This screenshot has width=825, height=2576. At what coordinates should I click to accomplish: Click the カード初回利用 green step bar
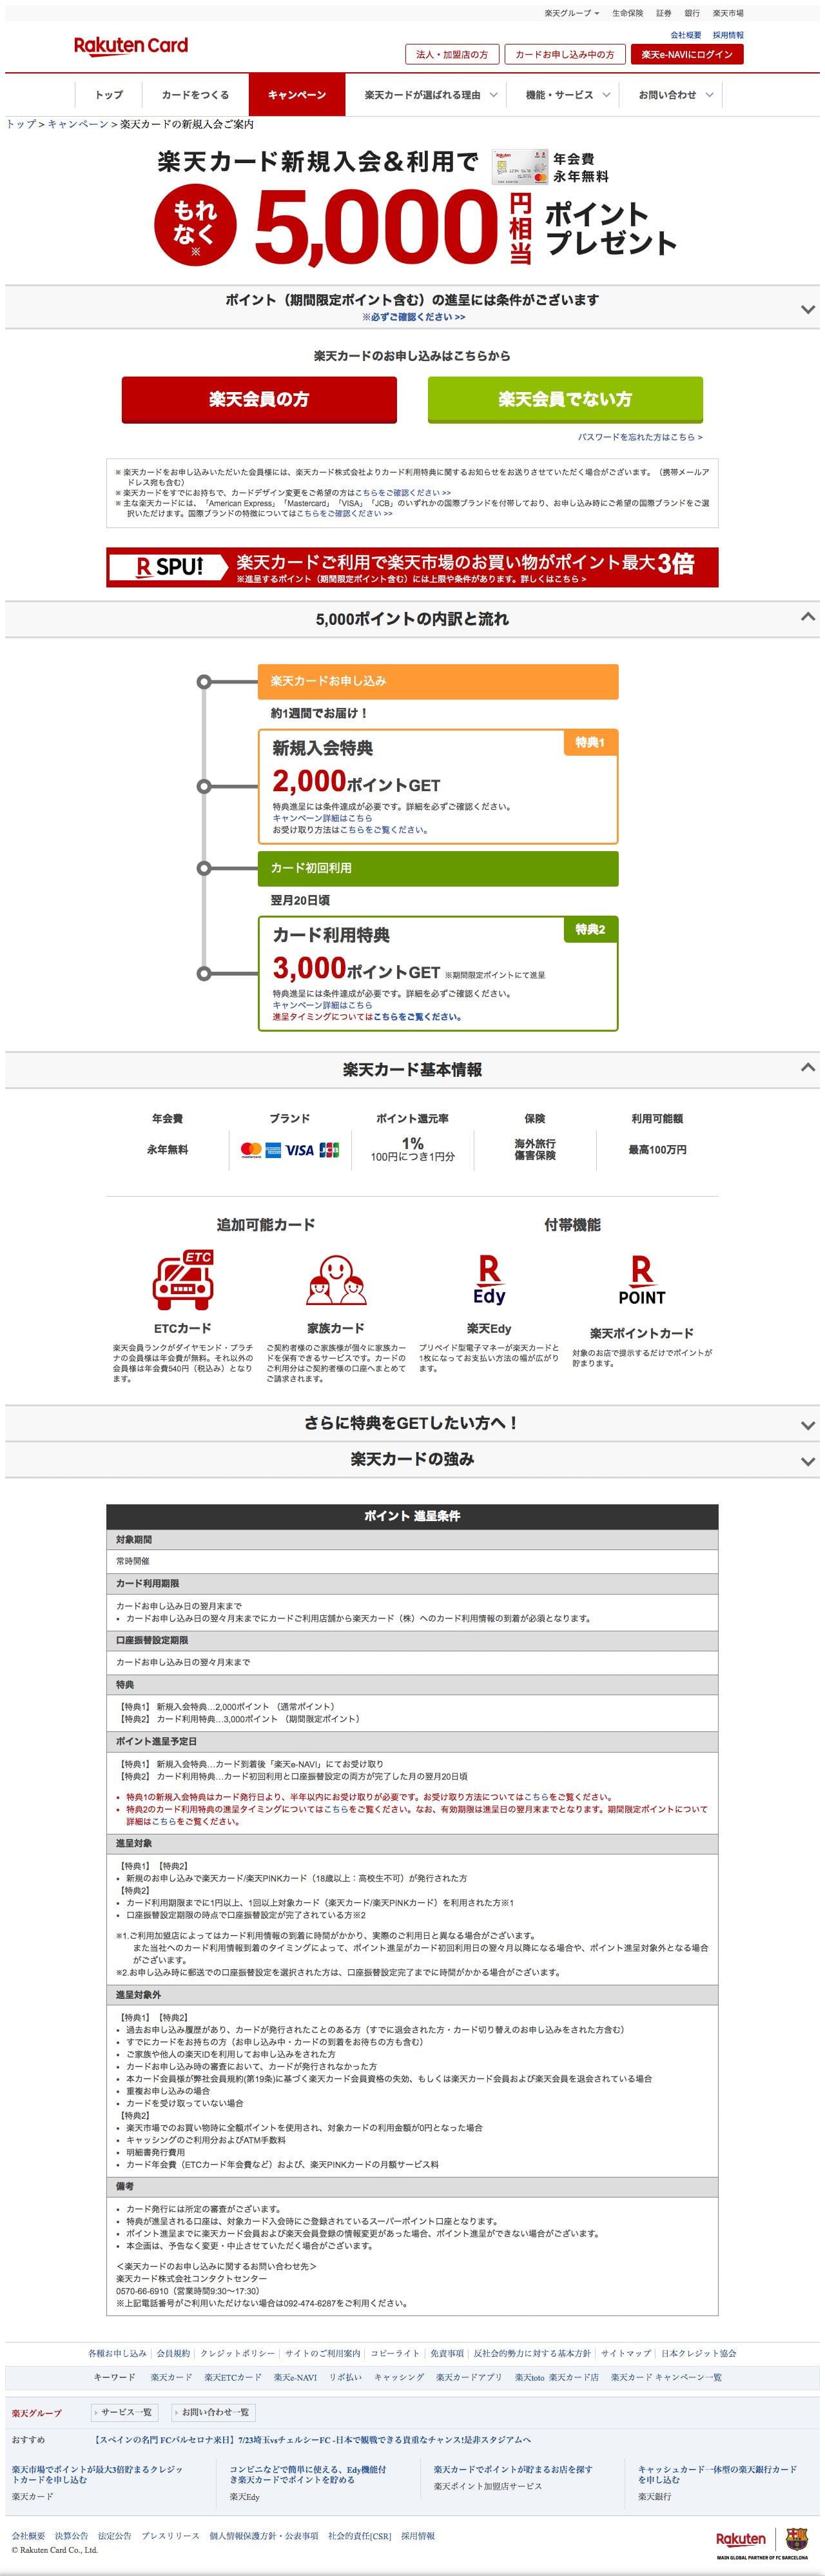click(438, 868)
